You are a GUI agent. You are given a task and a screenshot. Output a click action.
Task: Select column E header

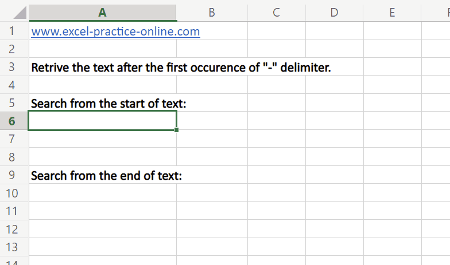point(392,13)
